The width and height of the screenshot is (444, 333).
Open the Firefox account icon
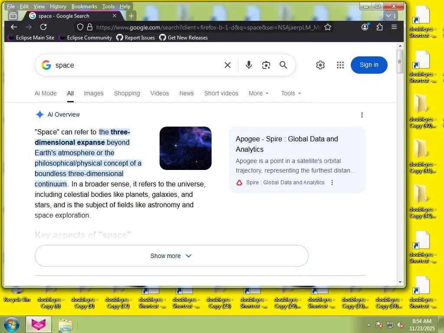point(365,27)
